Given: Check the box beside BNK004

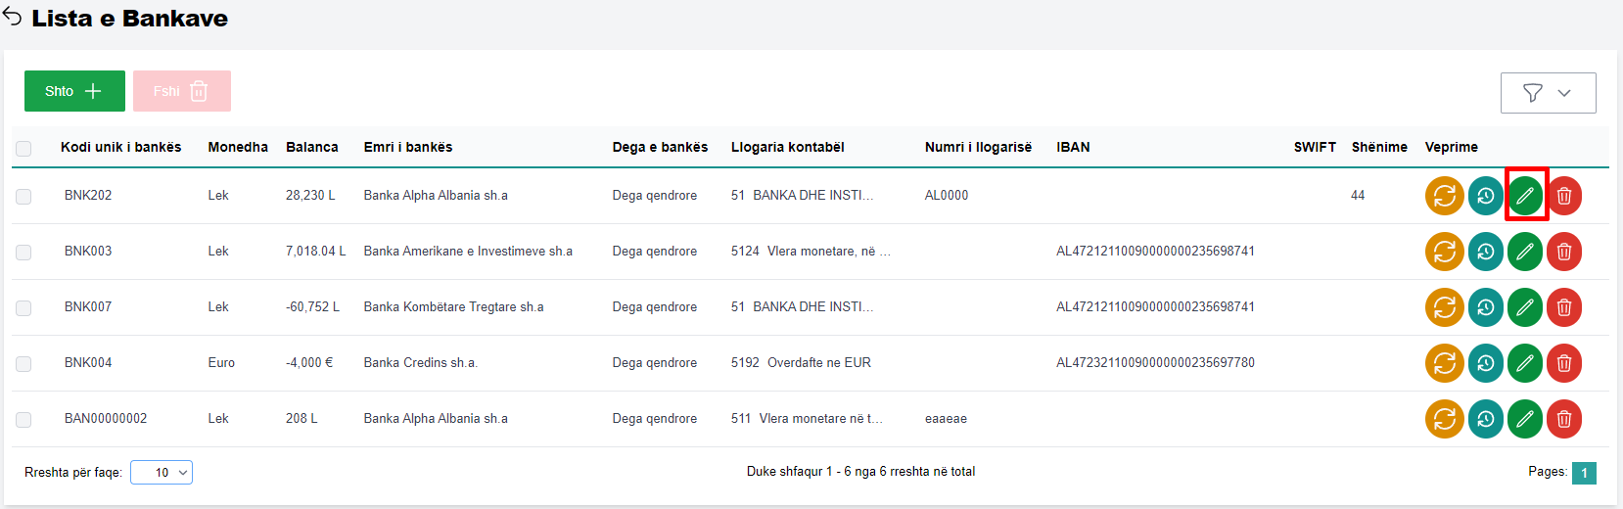Looking at the screenshot, I should tap(23, 364).
